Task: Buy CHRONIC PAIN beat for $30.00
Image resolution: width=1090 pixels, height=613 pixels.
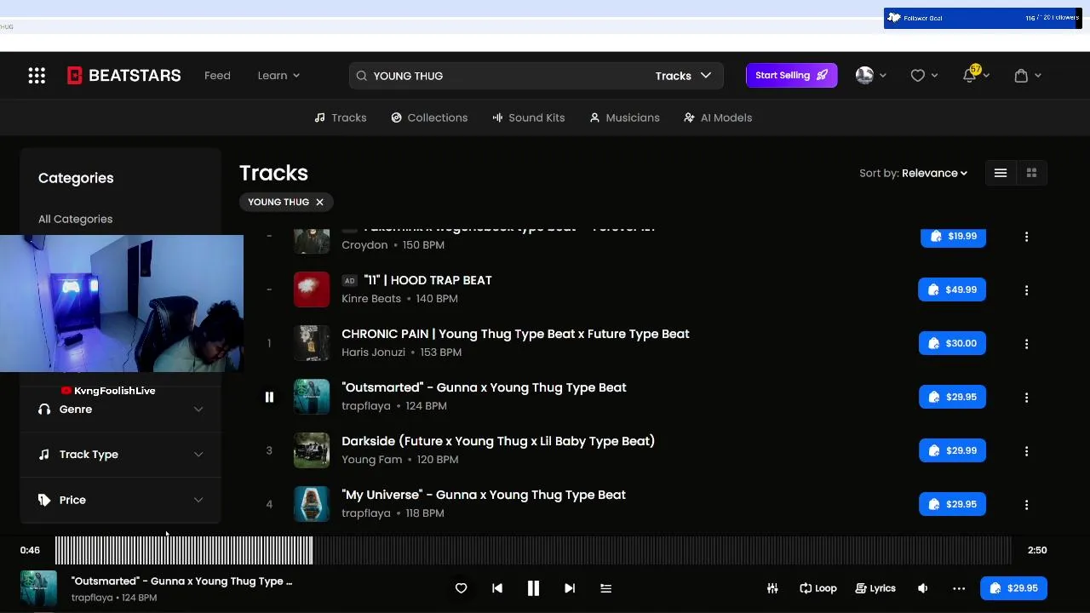Action: 952,343
